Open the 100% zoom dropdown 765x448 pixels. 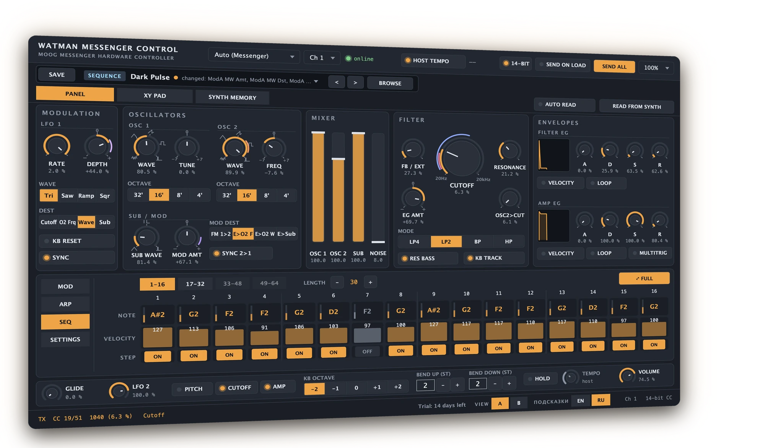tap(656, 68)
